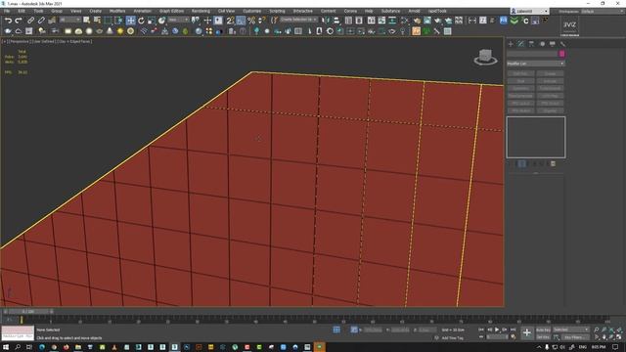
Task: Click the time slider handle 0 / 100
Action: 28,311
